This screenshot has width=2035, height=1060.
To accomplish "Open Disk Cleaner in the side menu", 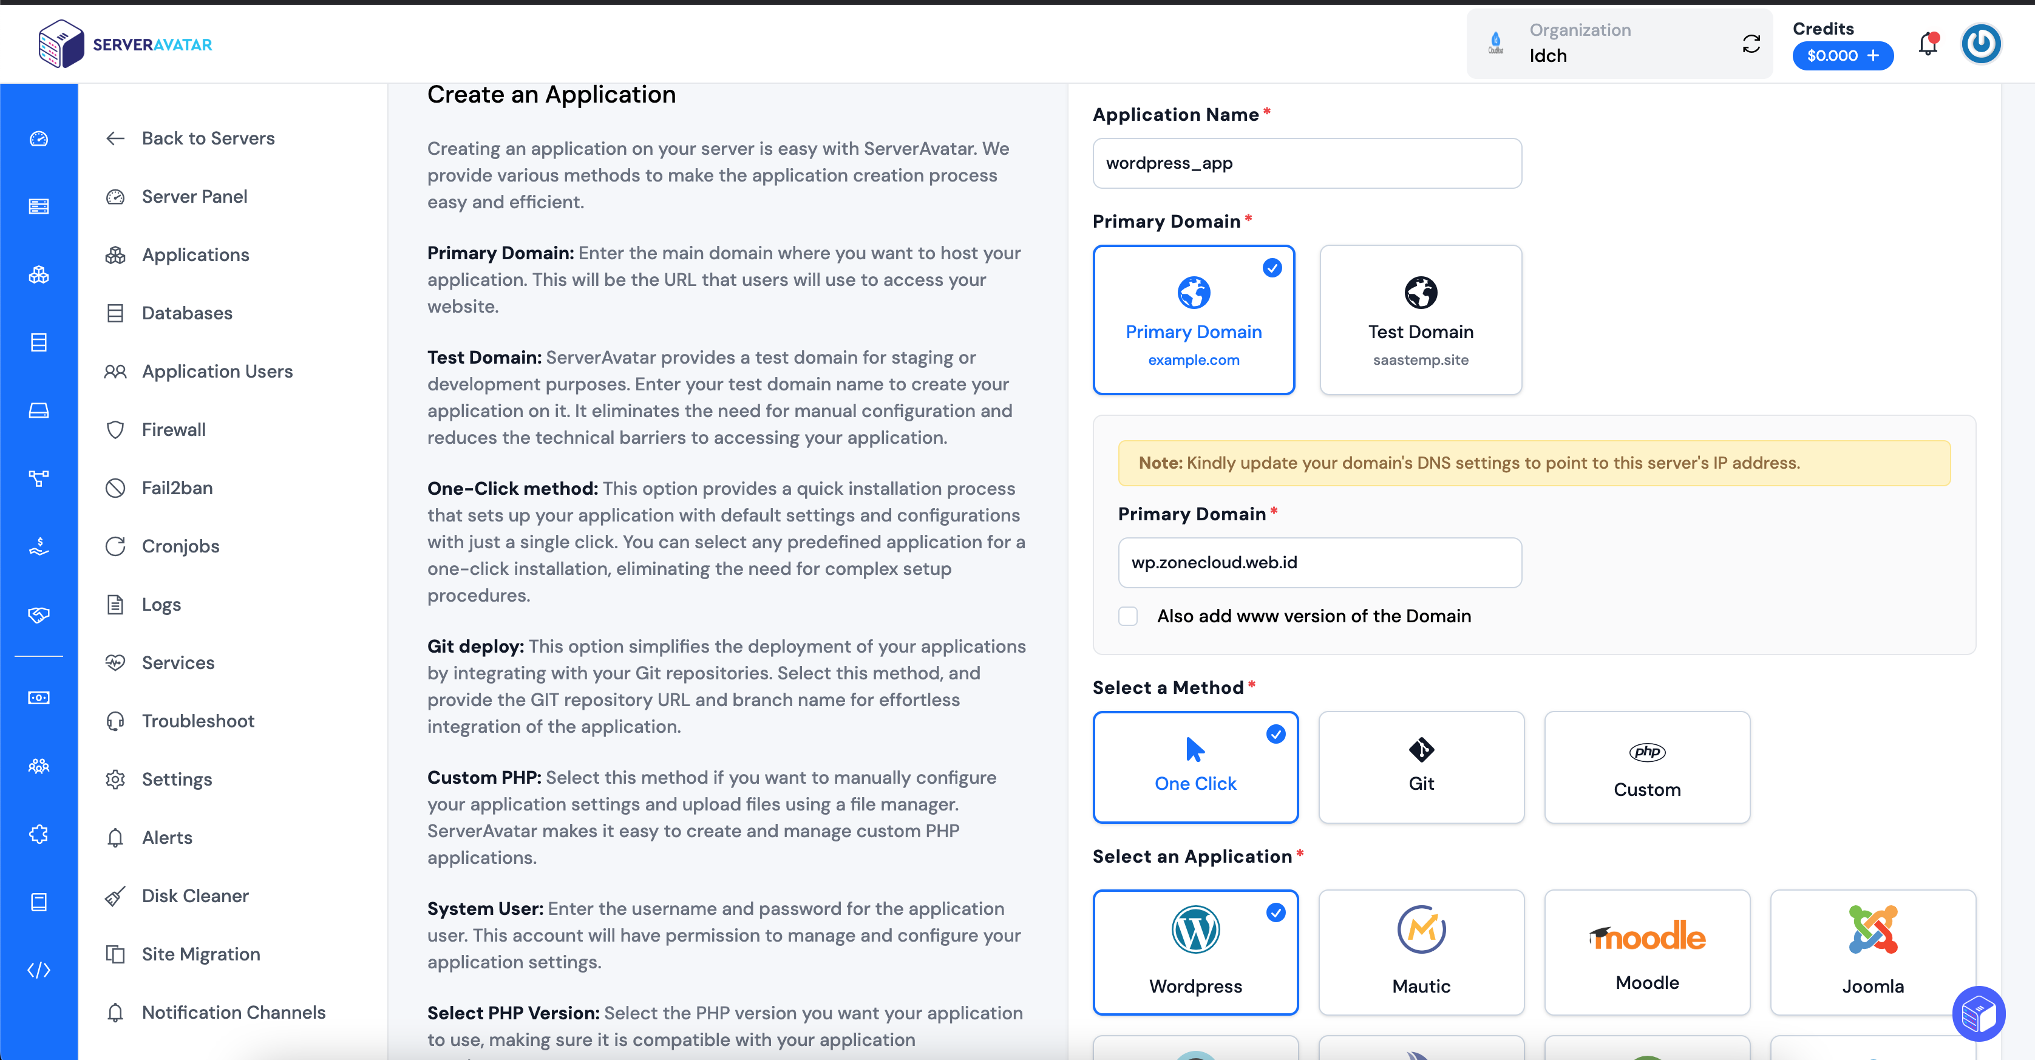I will [x=177, y=897].
